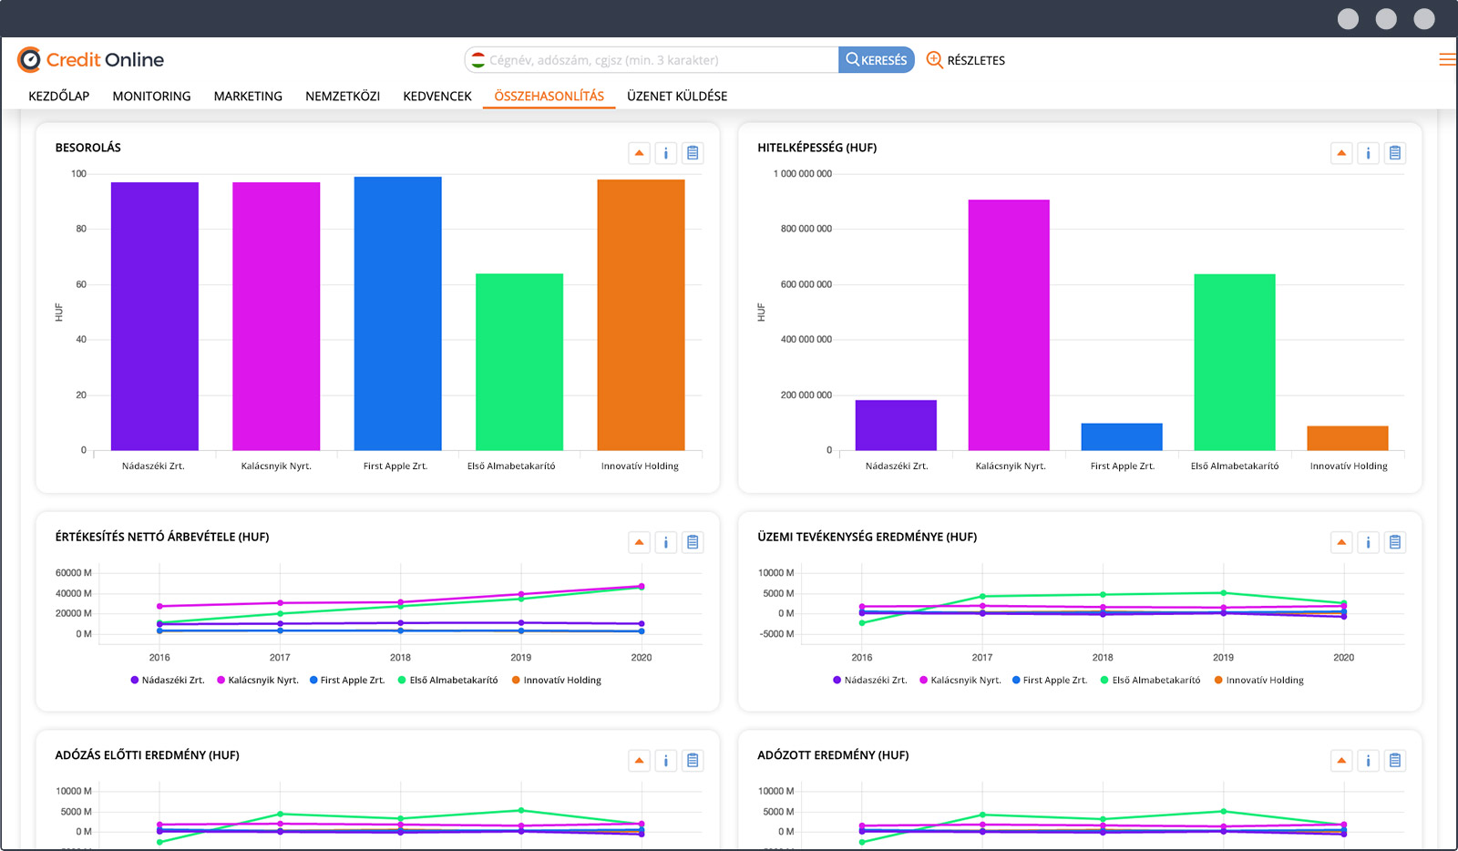Hide Innovatív Holding series in Értékesítés legend
The height and width of the screenshot is (851, 1458).
(557, 681)
